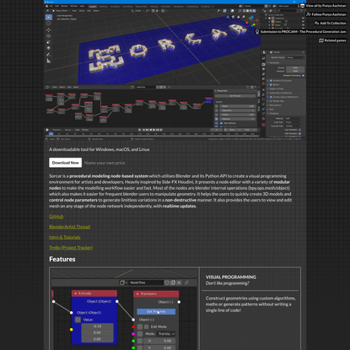This screenshot has width=350, height=350.
Task: Select the Rotate tool in Blender toolbar
Action: pyautogui.click(x=49, y=36)
